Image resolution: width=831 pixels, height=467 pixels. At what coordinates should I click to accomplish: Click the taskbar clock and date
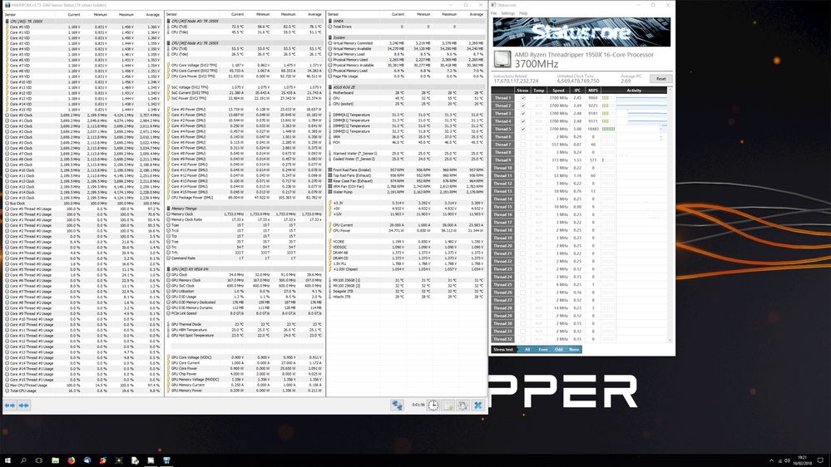803,460
